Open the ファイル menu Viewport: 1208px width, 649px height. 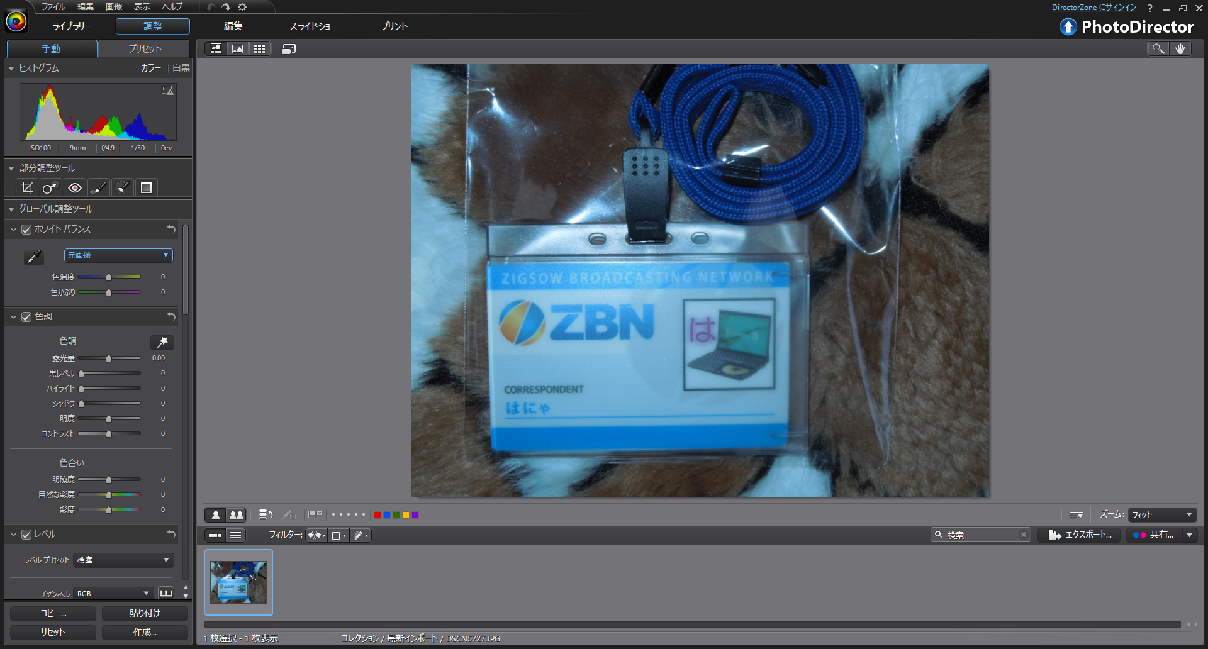tap(53, 6)
